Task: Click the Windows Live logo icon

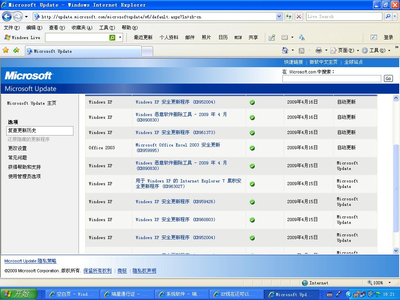Action: click(x=7, y=37)
